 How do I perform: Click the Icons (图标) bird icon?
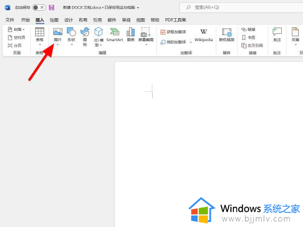click(x=85, y=32)
